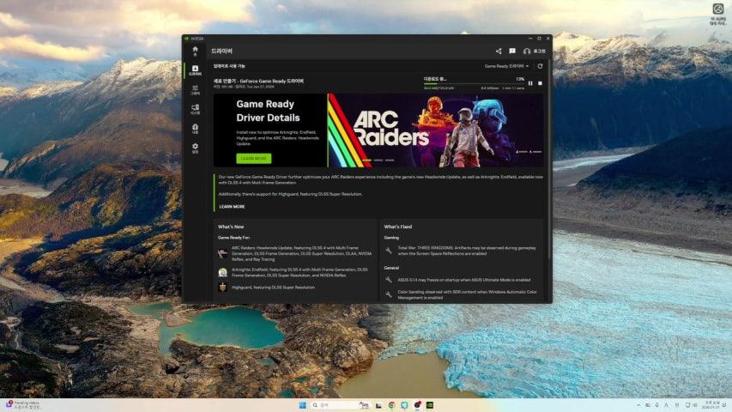The image size is (732, 412).
Task: Open the Graphics sliders sidebar icon
Action: (x=195, y=89)
